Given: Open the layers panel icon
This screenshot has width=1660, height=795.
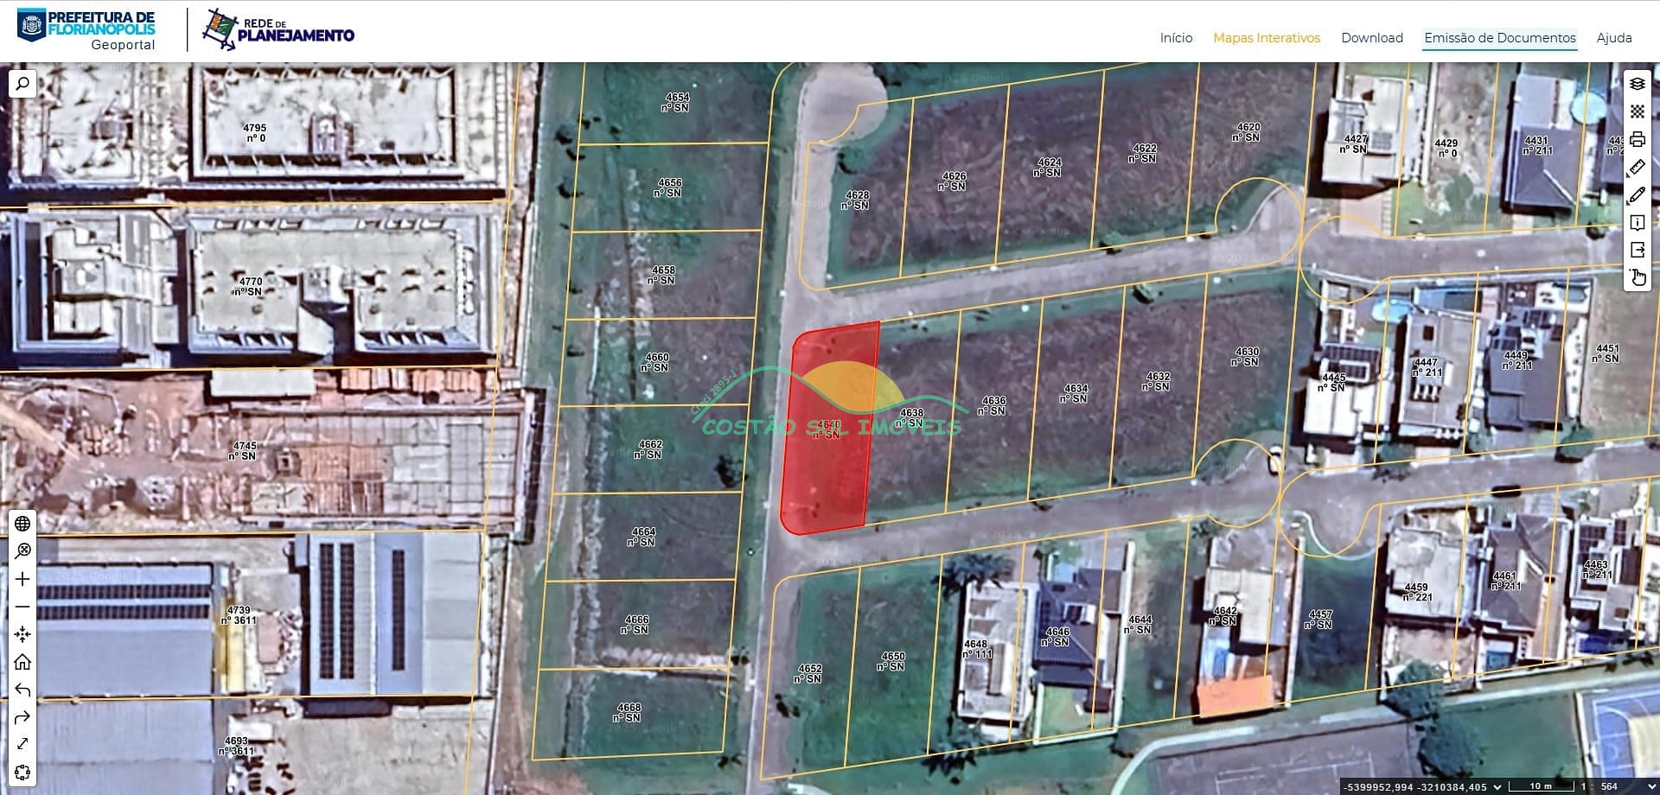Looking at the screenshot, I should (x=1638, y=84).
